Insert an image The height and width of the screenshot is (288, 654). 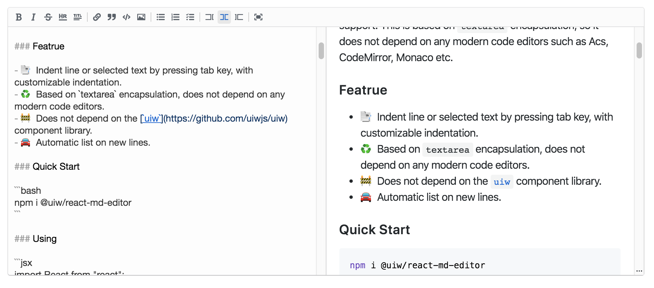tap(141, 17)
